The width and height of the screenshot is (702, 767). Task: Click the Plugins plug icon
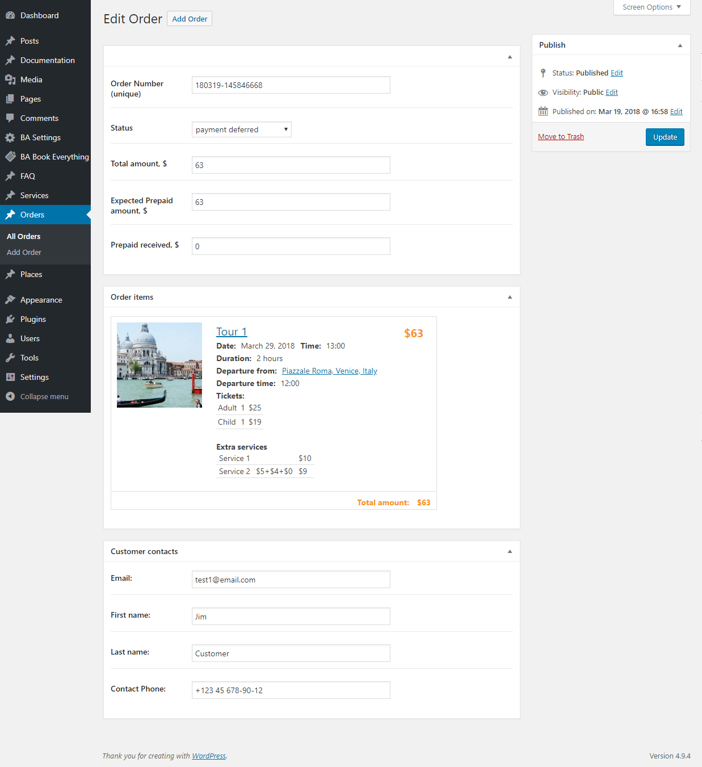10,319
